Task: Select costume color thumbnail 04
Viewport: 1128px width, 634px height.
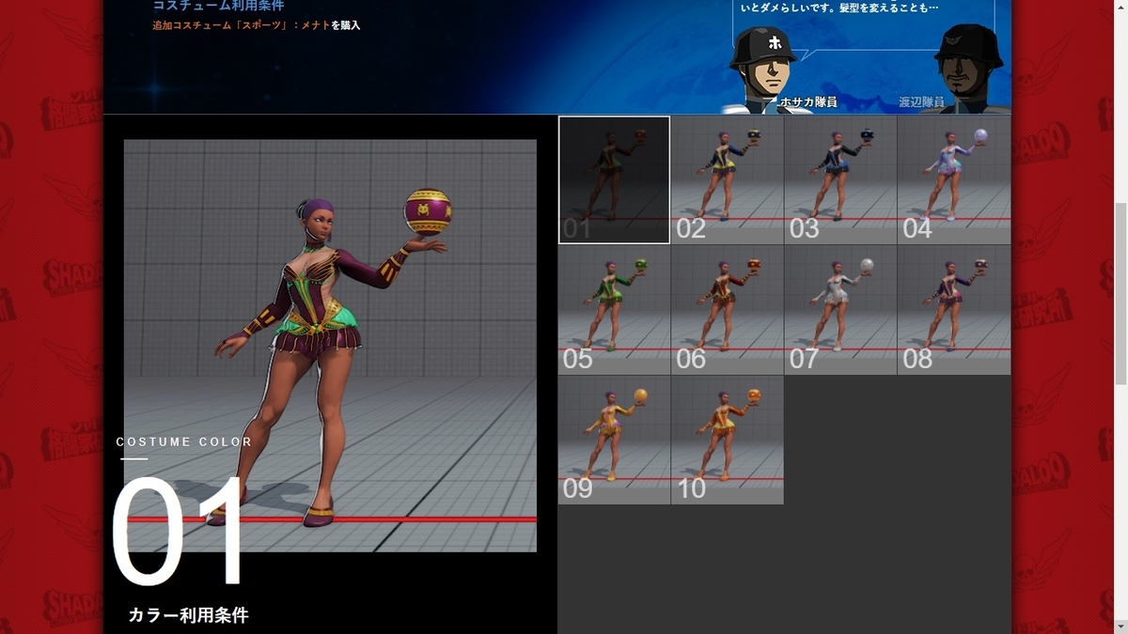Action: [954, 179]
